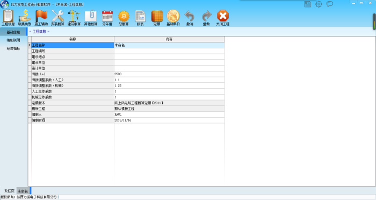Select 基础信息 in the left sidebar
The height and width of the screenshot is (200, 376).
[13, 32]
